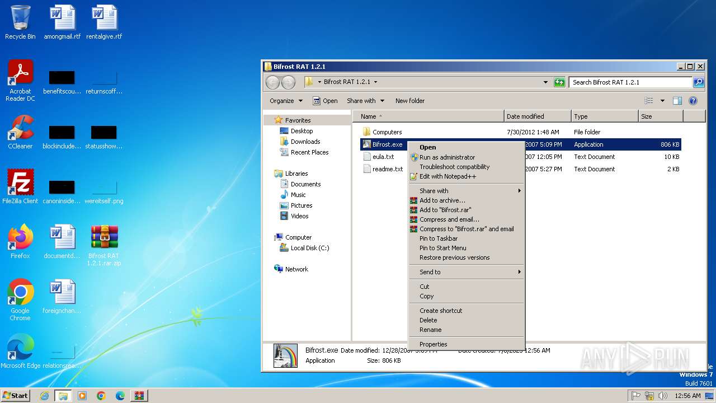Open the Recycle Bin desktop icon
Screen dimensions: 716x403
click(20, 22)
